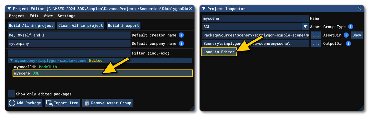The height and width of the screenshot is (116, 369).
Task: Click info icon beside Default creator name
Action: coord(181,35)
